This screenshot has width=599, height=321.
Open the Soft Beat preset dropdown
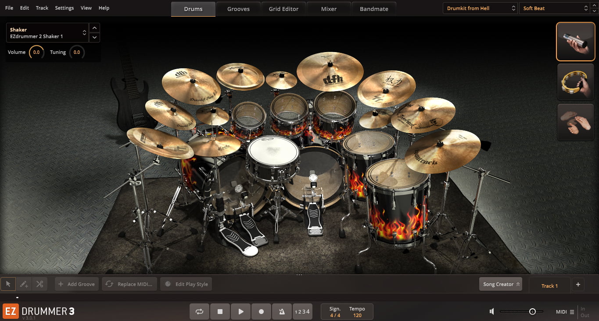pyautogui.click(x=555, y=8)
